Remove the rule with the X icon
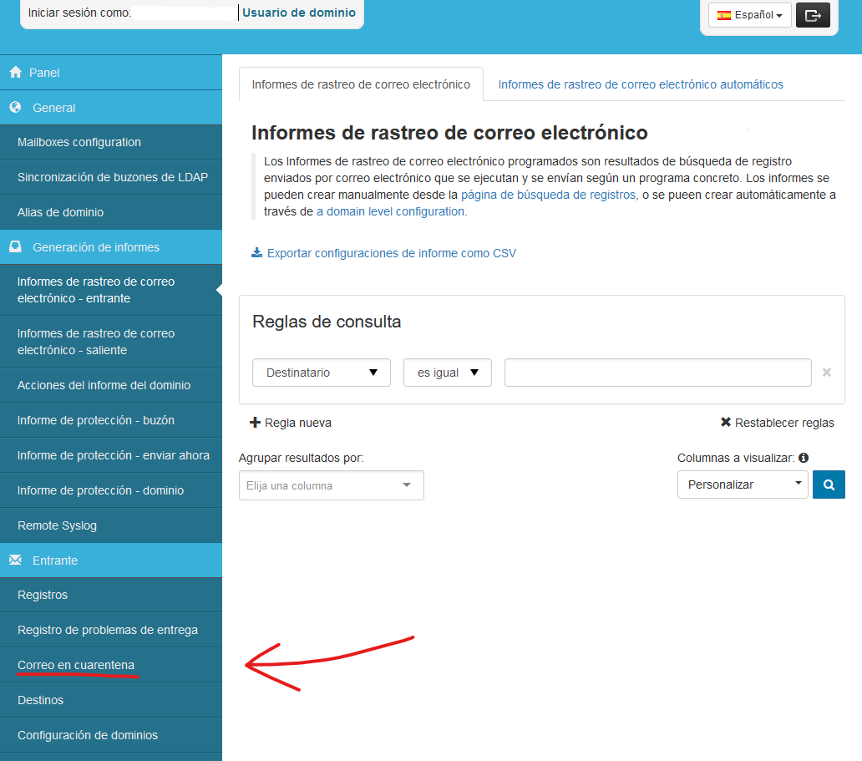The width and height of the screenshot is (862, 761). coord(826,373)
